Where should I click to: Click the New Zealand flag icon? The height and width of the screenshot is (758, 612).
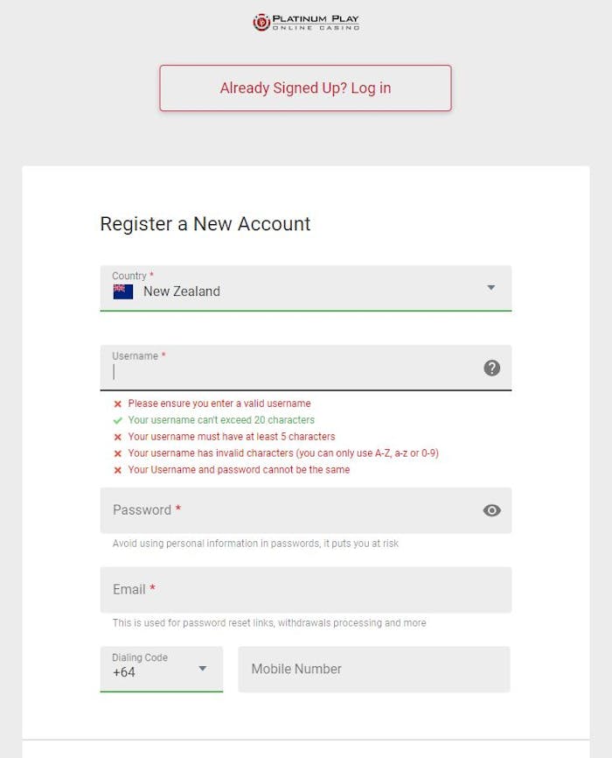click(x=123, y=291)
